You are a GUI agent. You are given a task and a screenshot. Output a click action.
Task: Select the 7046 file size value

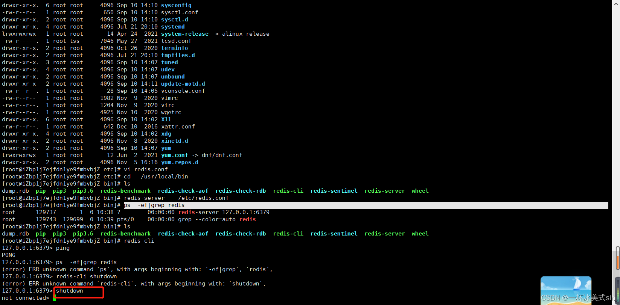[x=107, y=41]
